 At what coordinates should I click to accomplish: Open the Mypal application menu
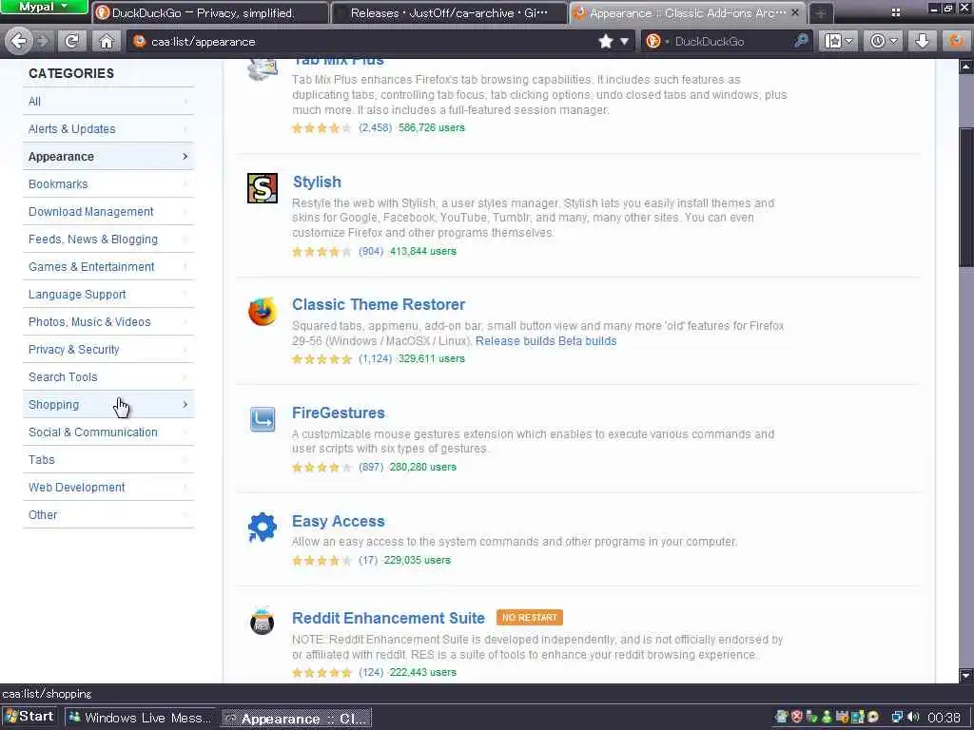coord(44,7)
